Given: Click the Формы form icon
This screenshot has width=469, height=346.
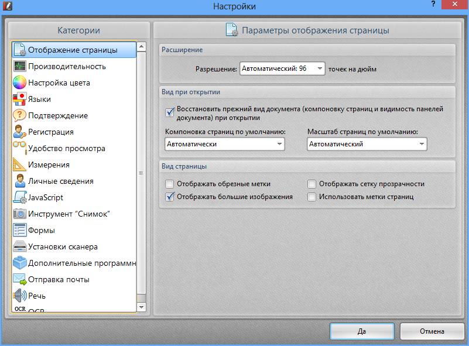Looking at the screenshot, I should point(20,230).
